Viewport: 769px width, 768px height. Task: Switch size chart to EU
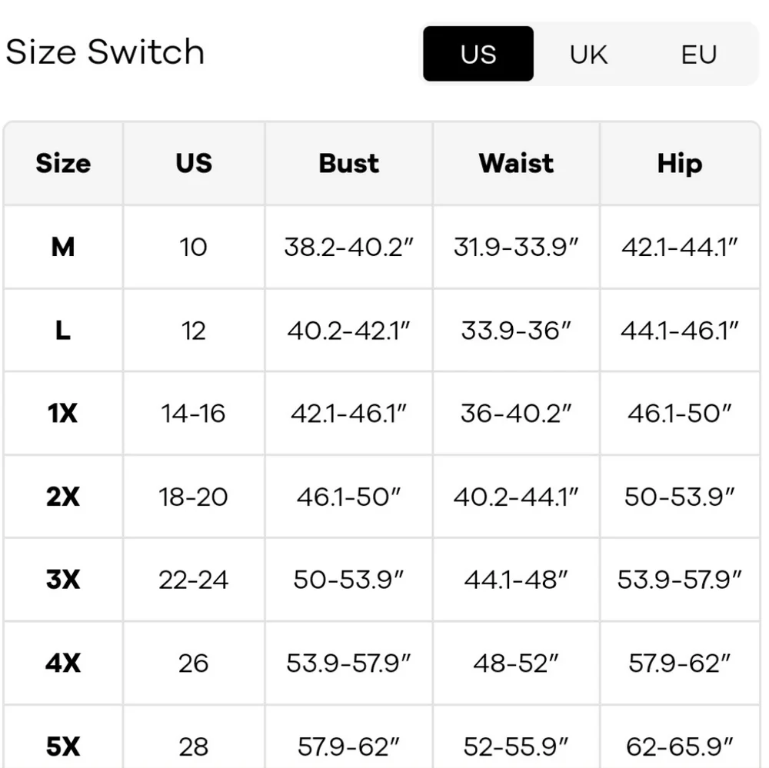pos(699,54)
